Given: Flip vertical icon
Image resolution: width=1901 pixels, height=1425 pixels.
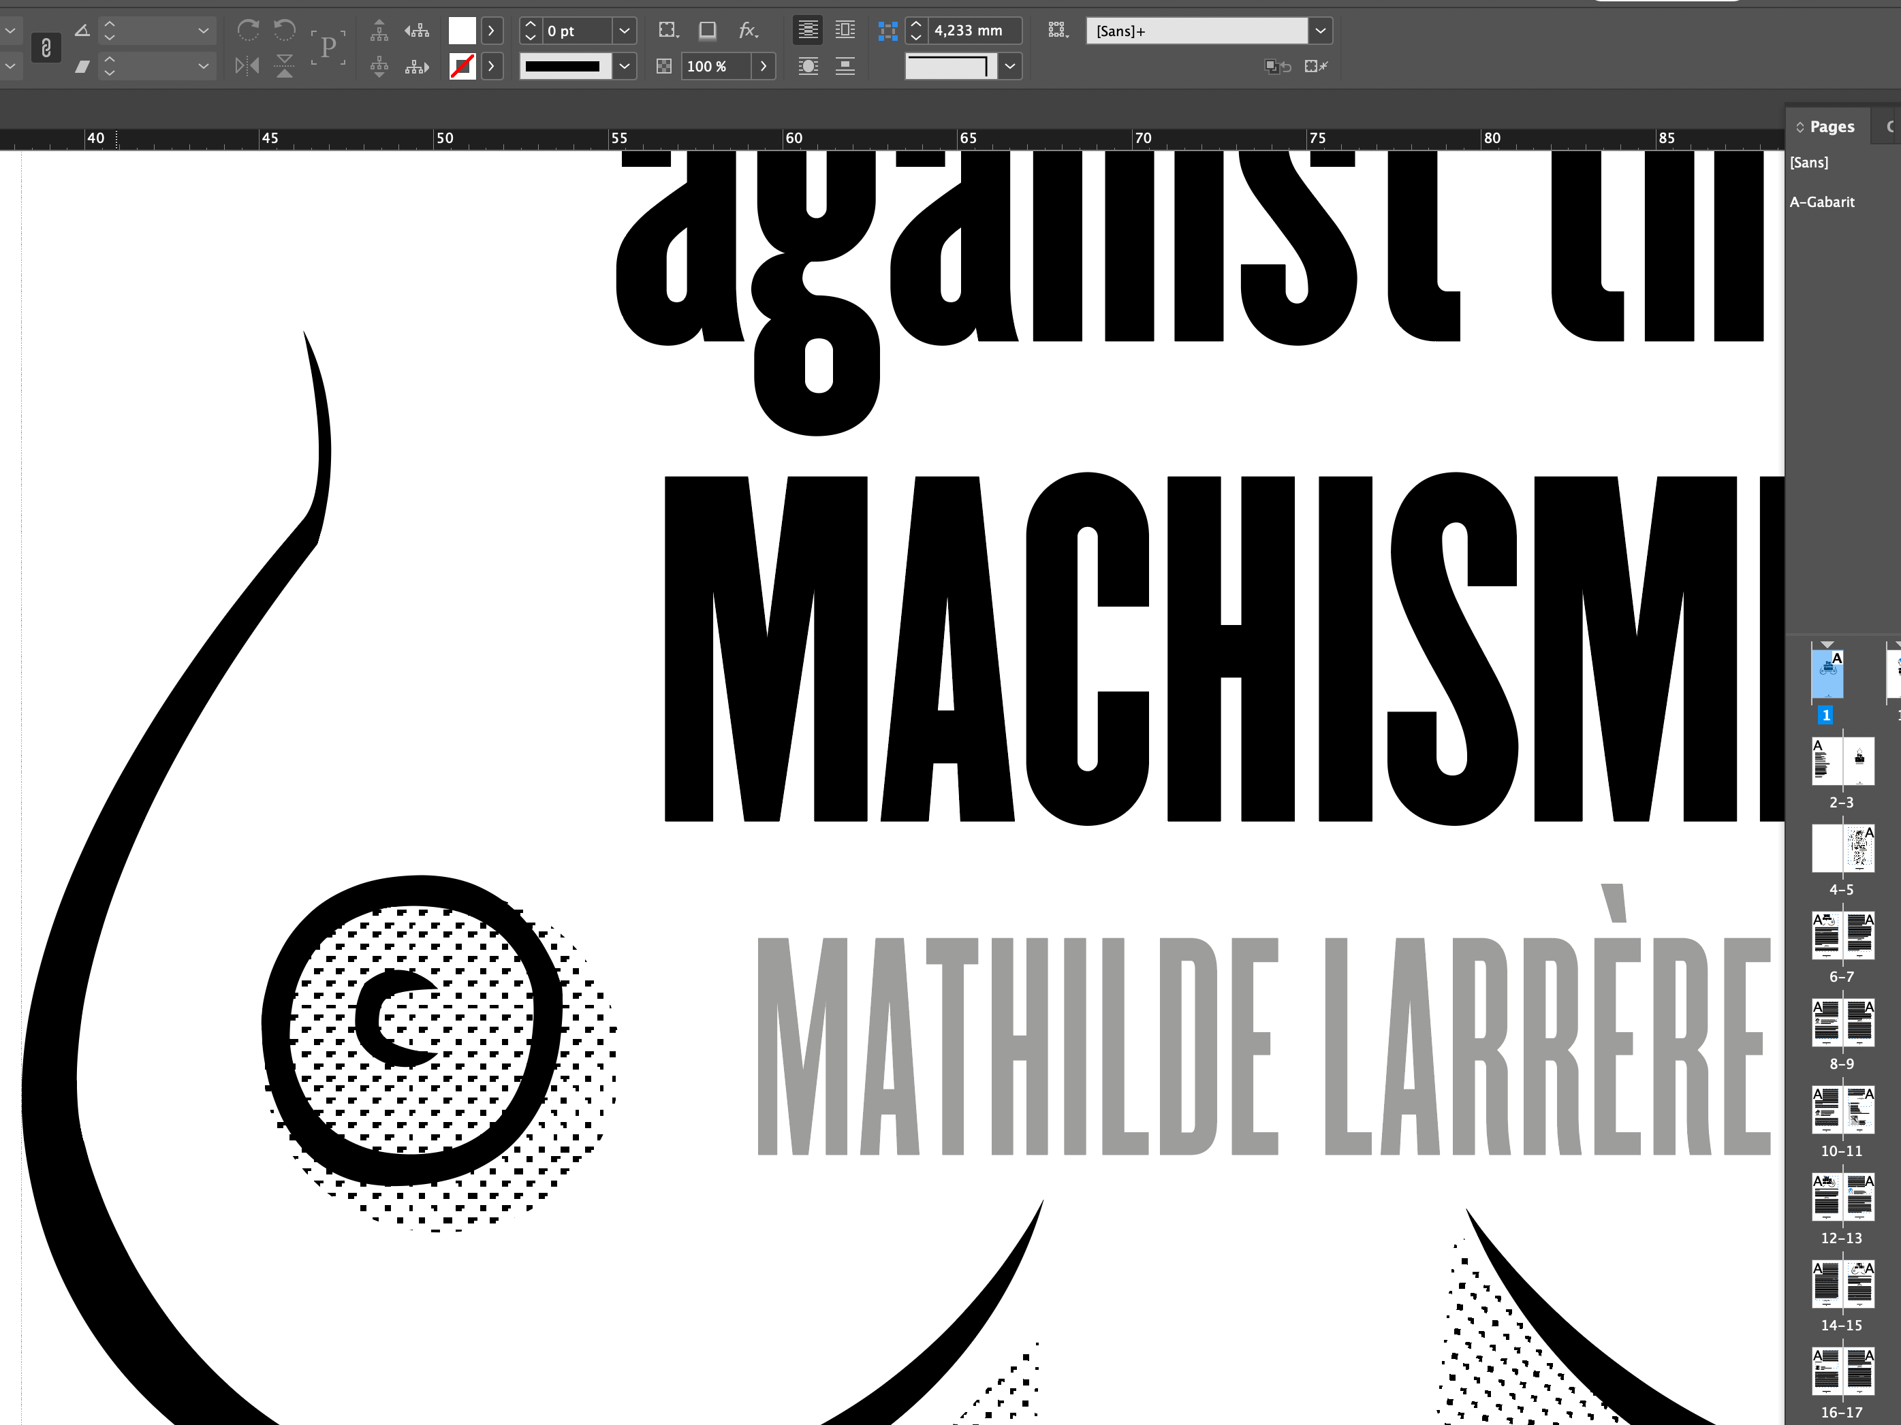Looking at the screenshot, I should tap(285, 66).
